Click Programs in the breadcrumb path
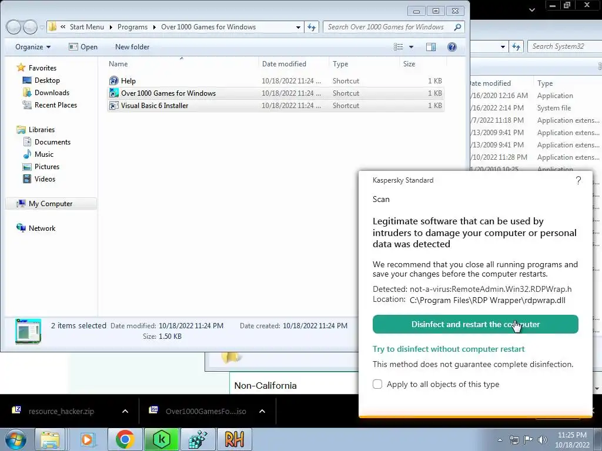This screenshot has width=602, height=451. [x=132, y=27]
